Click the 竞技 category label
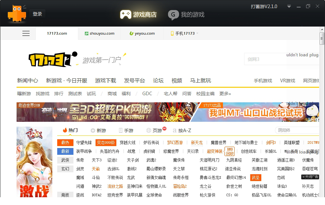 tap(65, 195)
